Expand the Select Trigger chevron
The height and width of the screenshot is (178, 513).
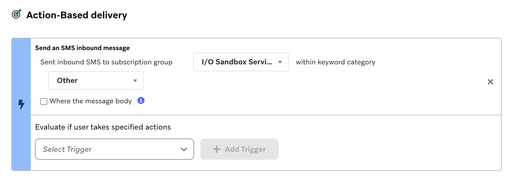pos(184,149)
